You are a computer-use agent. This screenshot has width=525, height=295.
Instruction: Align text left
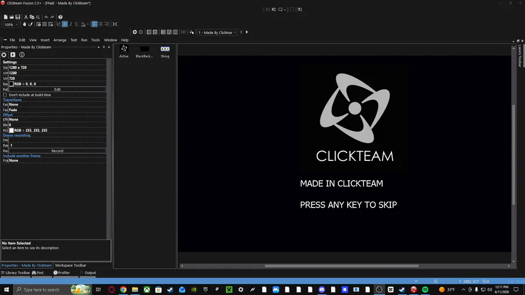coord(94,24)
